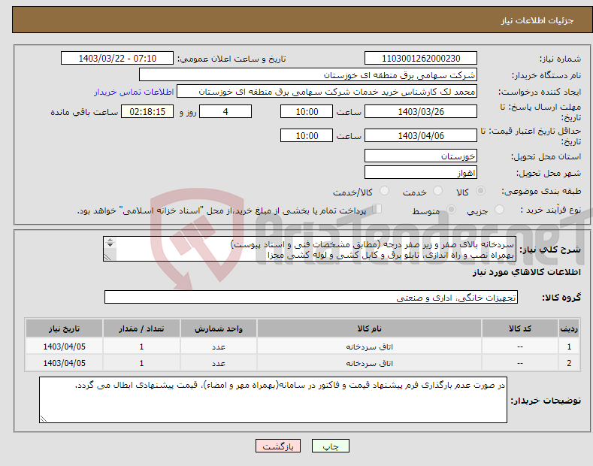Click the ردیف column header

point(569,328)
